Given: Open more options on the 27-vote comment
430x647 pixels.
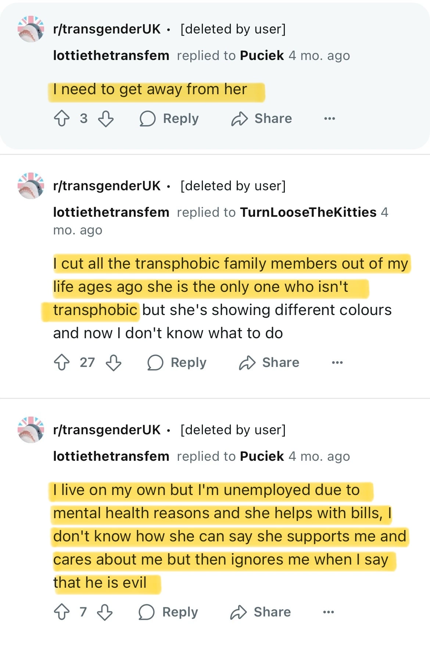Looking at the screenshot, I should coord(337,363).
